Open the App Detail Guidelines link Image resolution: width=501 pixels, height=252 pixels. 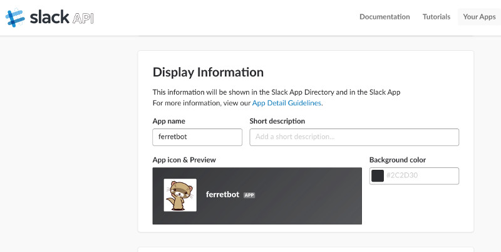[x=286, y=103]
